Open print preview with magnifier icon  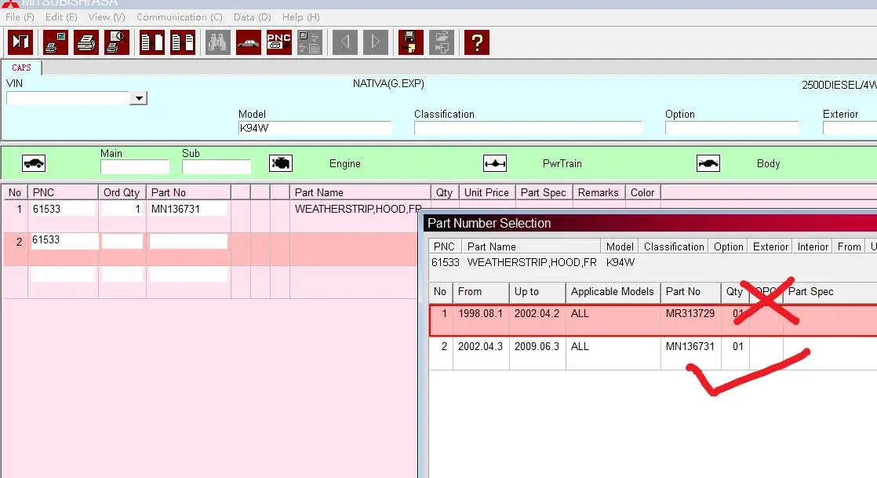tap(117, 42)
